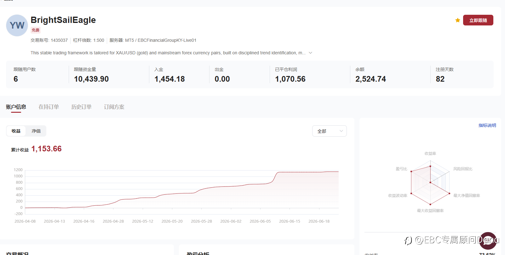Viewport: 505px width, 255px height.
Task: Click the 收益率 radar chart top label
Action: coord(430,154)
